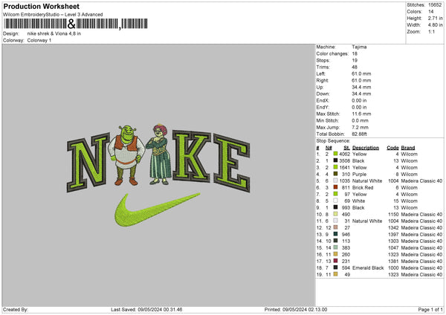The height and width of the screenshot is (315, 446).
Task: Click the 'Created By:' footer label
Action: point(16,309)
